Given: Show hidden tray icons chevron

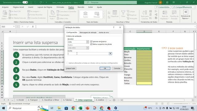Looking at the screenshot, I should click(157, 108).
